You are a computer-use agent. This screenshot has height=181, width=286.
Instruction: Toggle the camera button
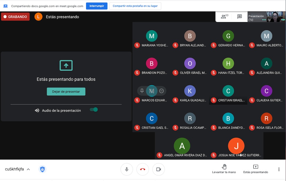pyautogui.click(x=159, y=169)
